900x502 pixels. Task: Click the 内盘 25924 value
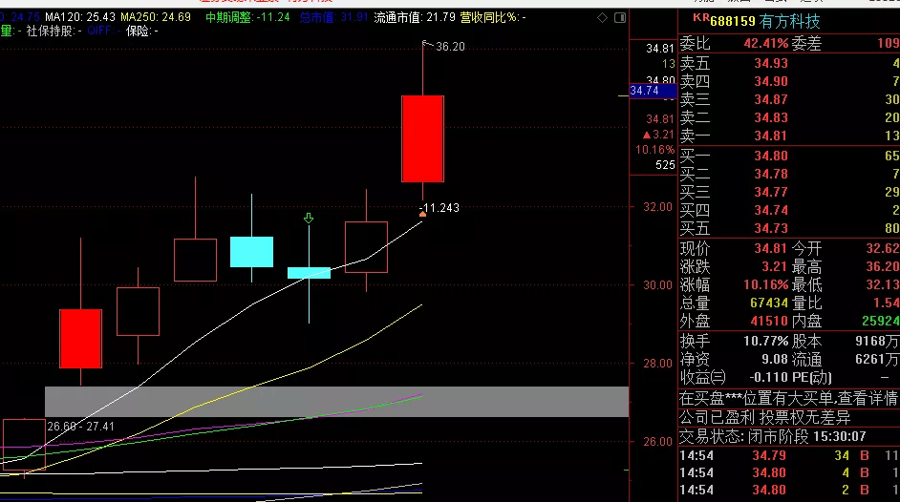[x=881, y=322]
